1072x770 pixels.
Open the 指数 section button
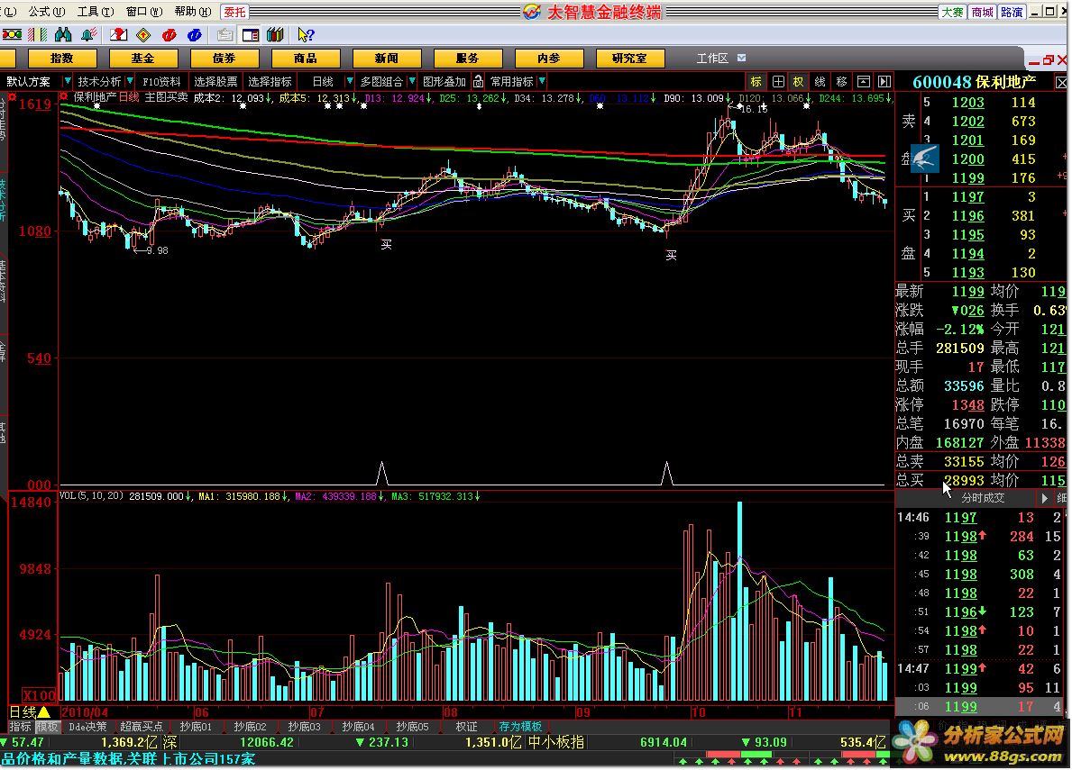click(61, 58)
